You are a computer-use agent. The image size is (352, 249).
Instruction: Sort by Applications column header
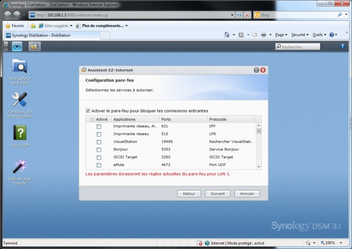pyautogui.click(x=135, y=119)
